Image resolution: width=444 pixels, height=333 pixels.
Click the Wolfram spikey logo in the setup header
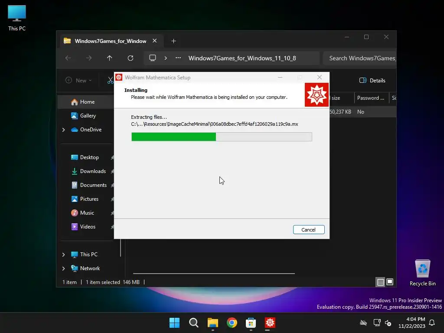coord(317,95)
